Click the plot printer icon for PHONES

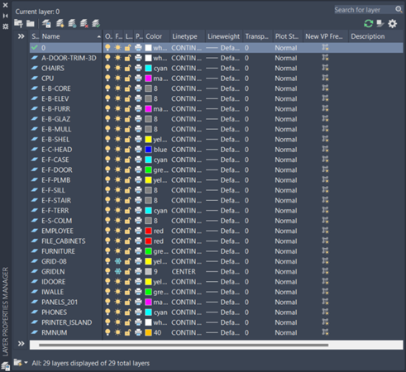pos(138,312)
